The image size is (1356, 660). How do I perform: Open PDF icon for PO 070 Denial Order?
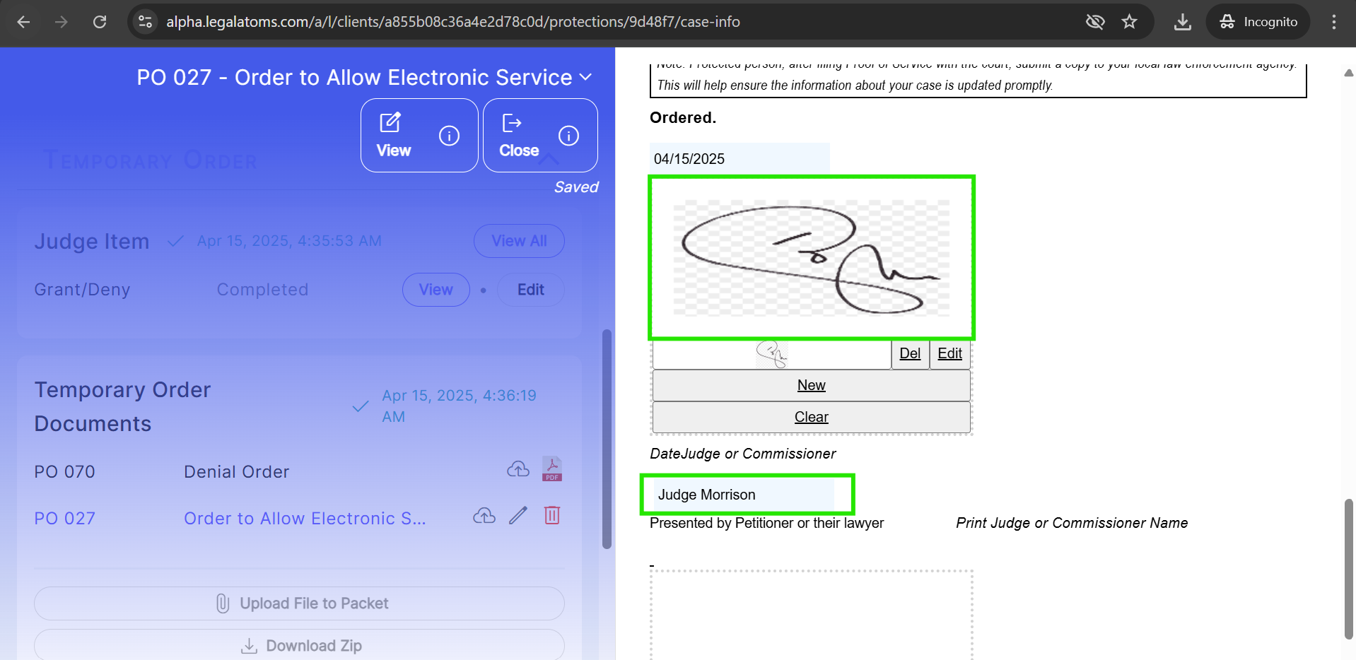click(552, 469)
